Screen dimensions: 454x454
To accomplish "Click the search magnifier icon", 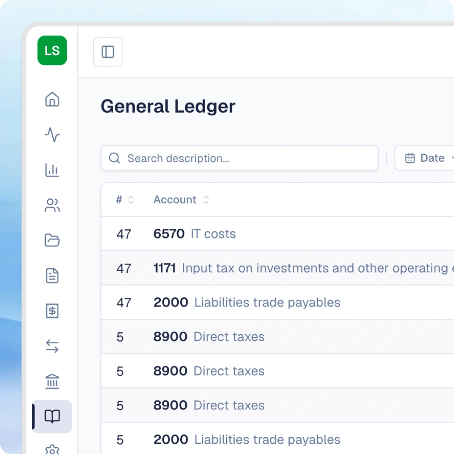I will (114, 158).
